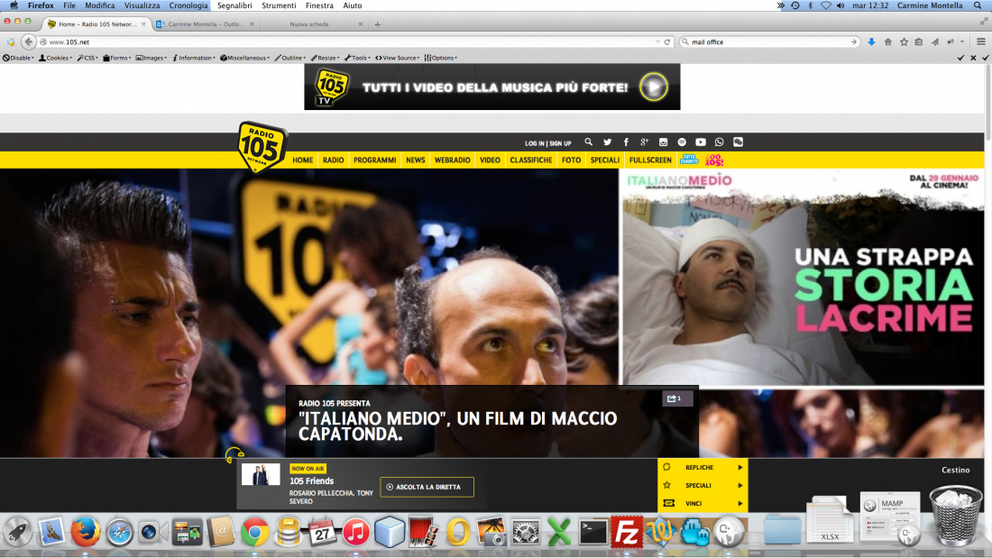Toggle the persist checkmark on the developer toolbar
Image resolution: width=992 pixels, height=558 pixels.
pyautogui.click(x=960, y=57)
